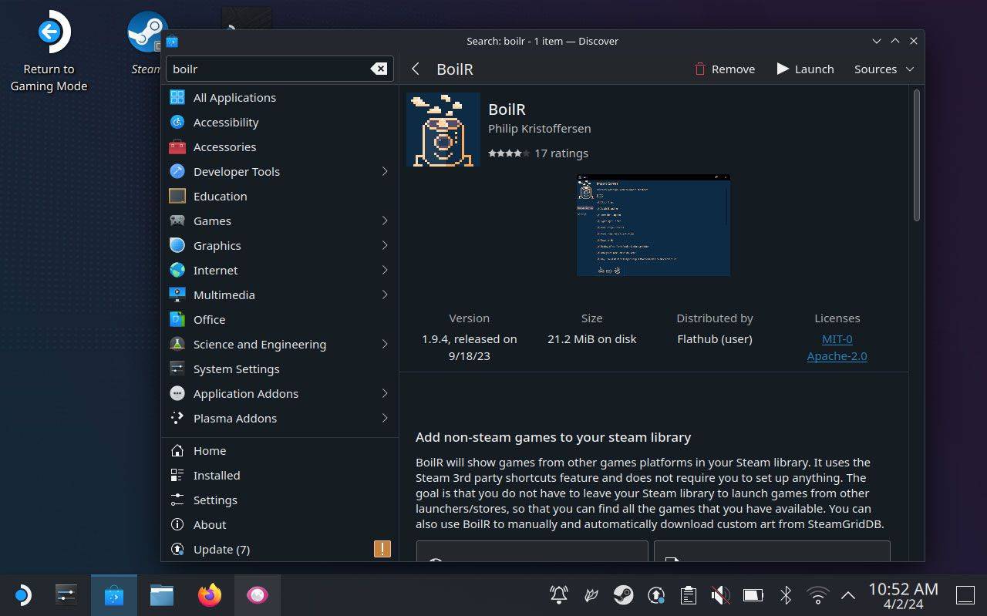The height and width of the screenshot is (616, 987).
Task: Enlarge the BoilR screenshot thumbnail
Action: (x=653, y=225)
